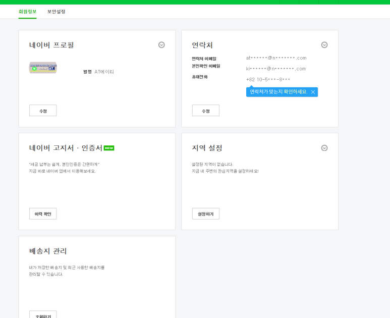Click the green NEW badge icon
Image resolution: width=390 pixels, height=318 pixels.
[109, 148]
